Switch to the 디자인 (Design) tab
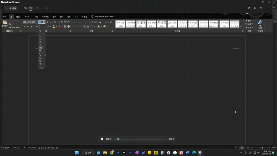This screenshot has width=277, height=156. pyautogui.click(x=35, y=17)
